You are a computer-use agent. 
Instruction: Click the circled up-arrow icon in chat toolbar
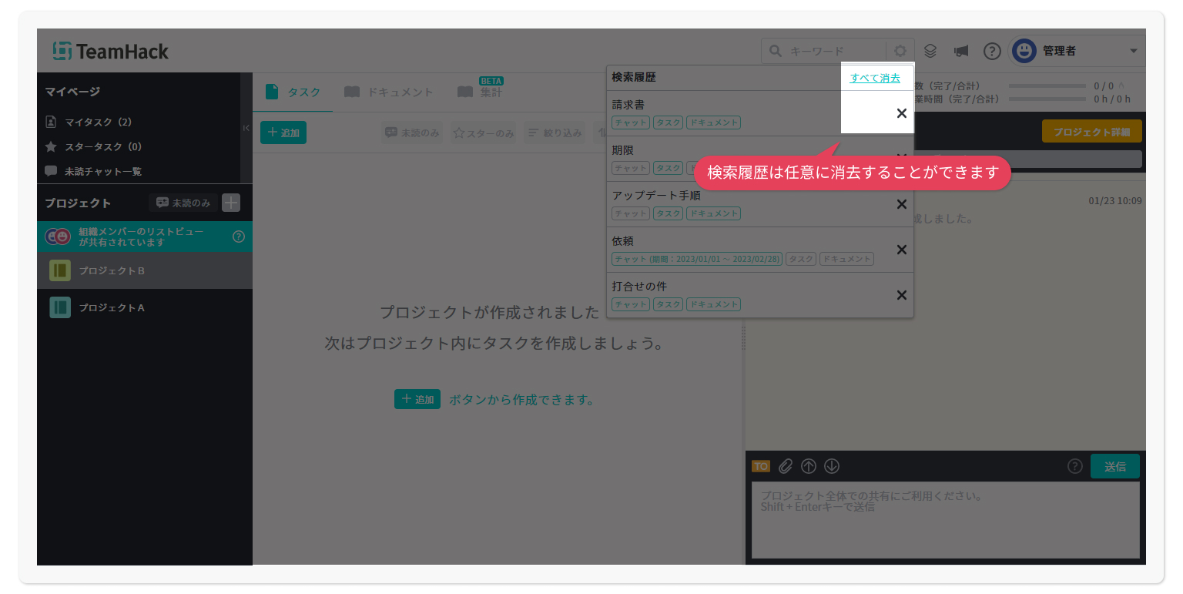click(808, 466)
